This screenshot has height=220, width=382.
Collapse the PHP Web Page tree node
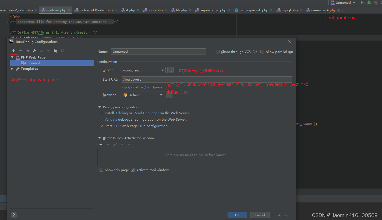pyautogui.click(x=12, y=57)
